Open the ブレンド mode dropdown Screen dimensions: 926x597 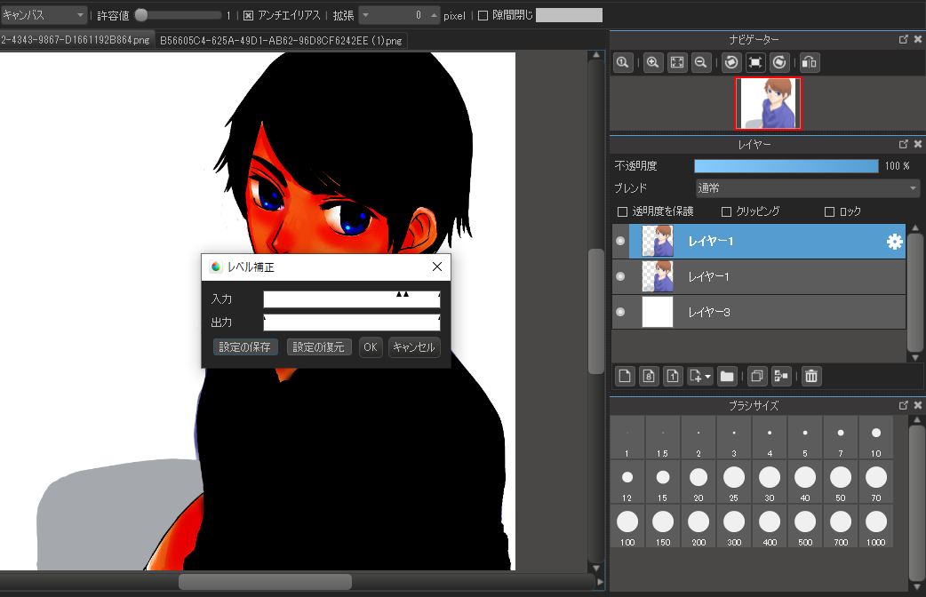point(806,188)
